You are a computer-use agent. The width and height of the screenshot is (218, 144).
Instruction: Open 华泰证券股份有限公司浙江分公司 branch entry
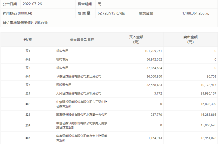pyautogui.click(x=79, y=76)
